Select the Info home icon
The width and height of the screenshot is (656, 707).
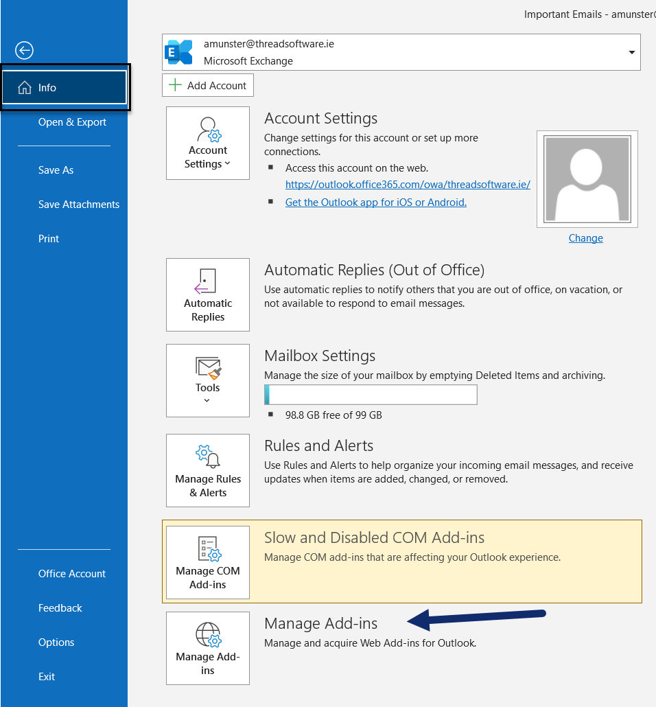coord(24,87)
